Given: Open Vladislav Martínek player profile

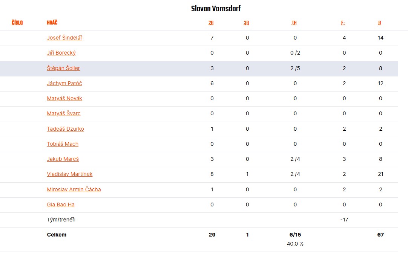Looking at the screenshot, I should tap(69, 174).
